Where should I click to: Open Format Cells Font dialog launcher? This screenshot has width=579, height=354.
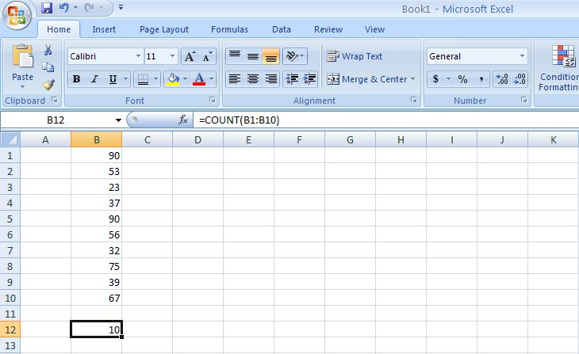click(213, 100)
